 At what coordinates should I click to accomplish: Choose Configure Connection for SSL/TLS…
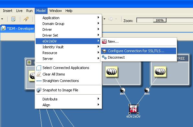pyautogui.click(x=139, y=51)
